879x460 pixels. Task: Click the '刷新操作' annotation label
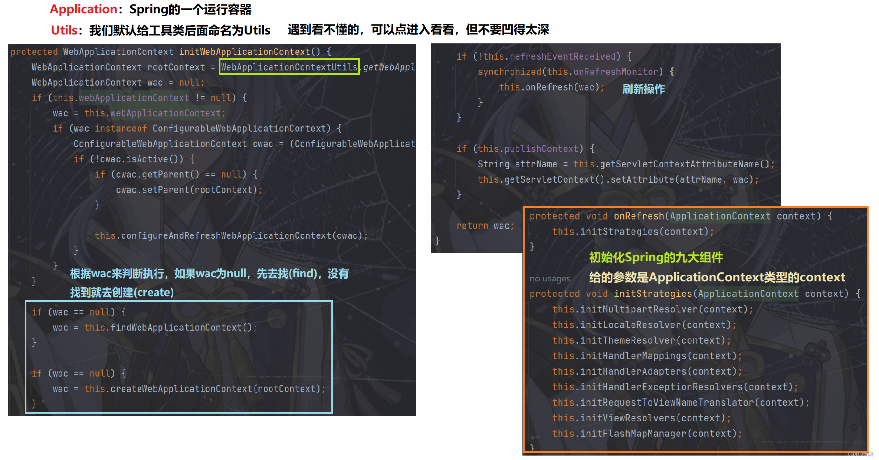pos(644,89)
